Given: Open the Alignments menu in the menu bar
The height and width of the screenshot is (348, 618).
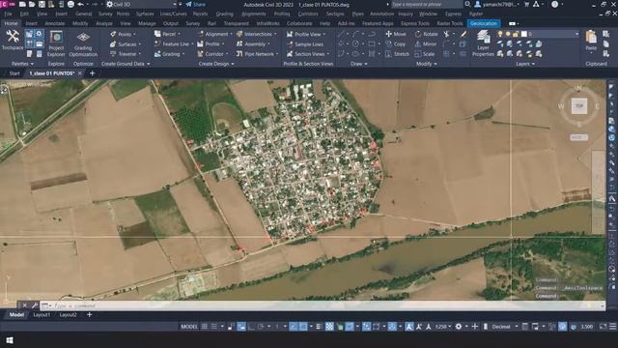Looking at the screenshot, I should click(x=253, y=14).
